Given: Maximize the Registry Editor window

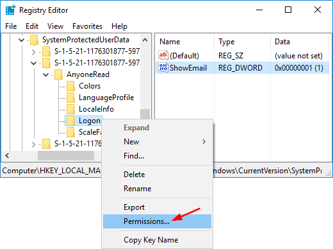Looking at the screenshot, I should point(288,10).
